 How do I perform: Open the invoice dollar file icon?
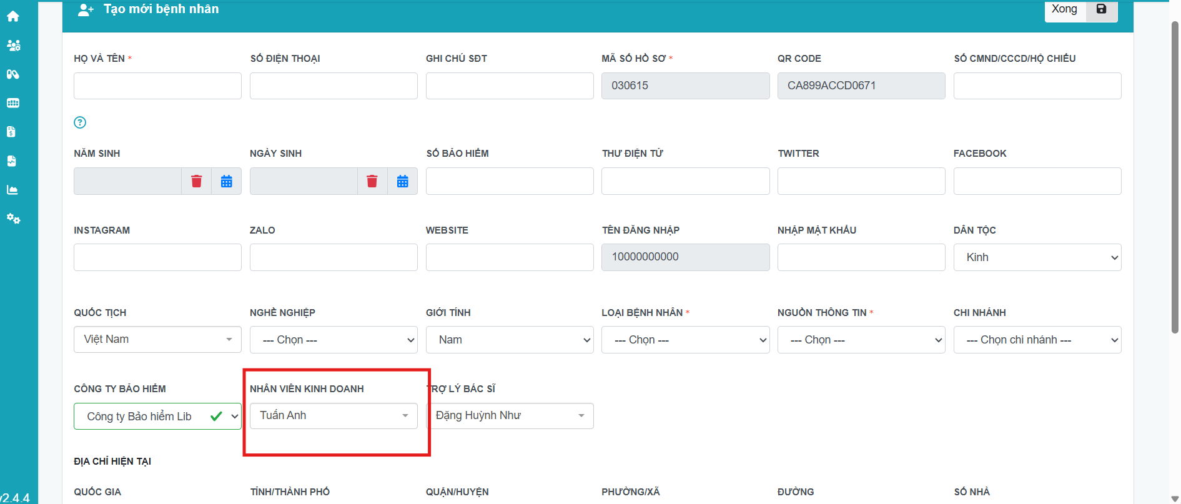(11, 132)
